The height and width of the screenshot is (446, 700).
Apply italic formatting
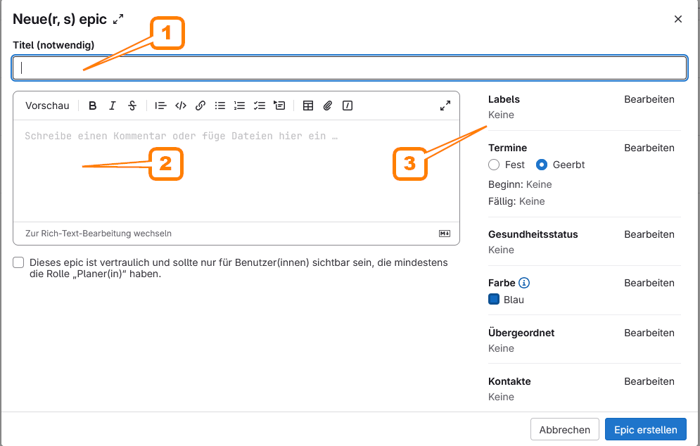click(x=113, y=106)
